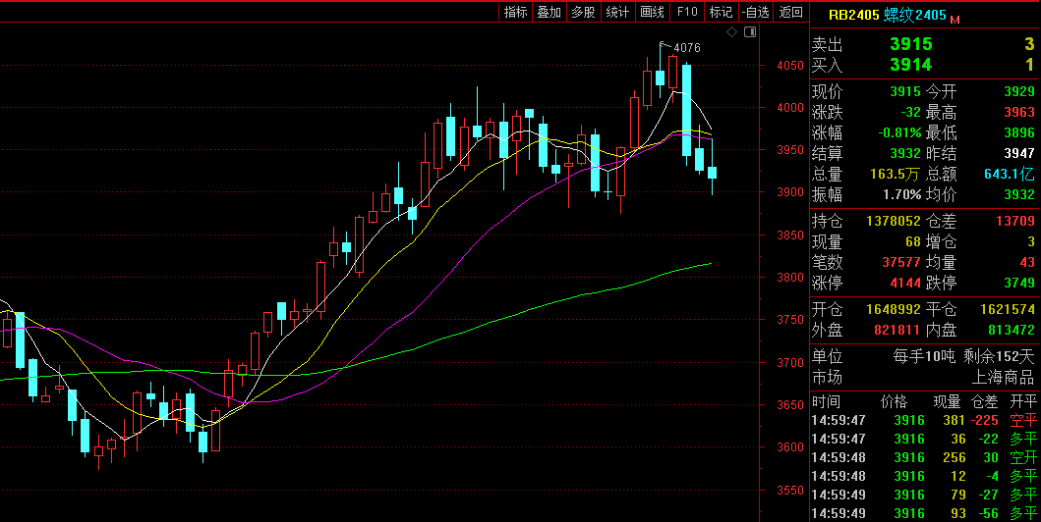Select the green long-term moving average line
The image size is (1041, 522).
pos(492,320)
